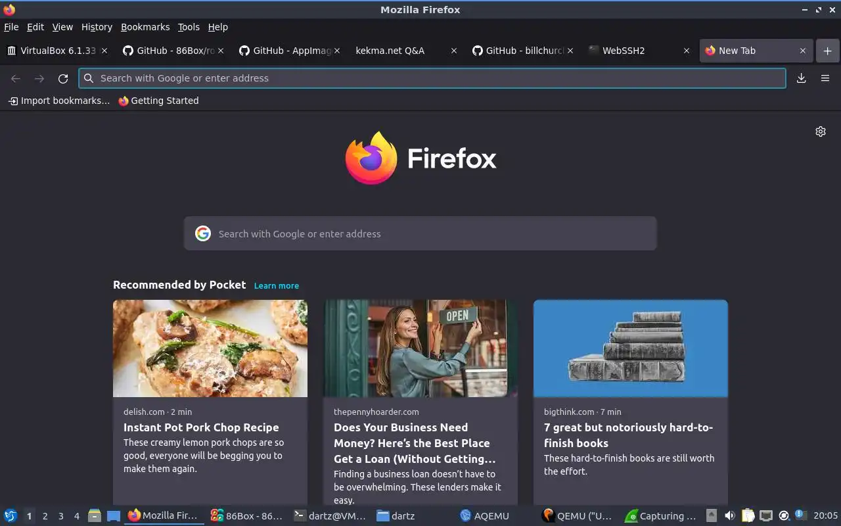841x526 pixels.
Task: Focus the page's Google search box
Action: (x=420, y=233)
